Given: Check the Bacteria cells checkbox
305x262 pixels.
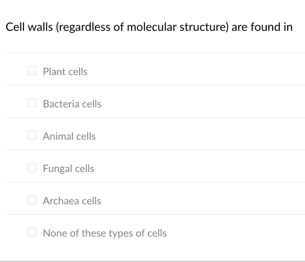Looking at the screenshot, I should pyautogui.click(x=32, y=103).
